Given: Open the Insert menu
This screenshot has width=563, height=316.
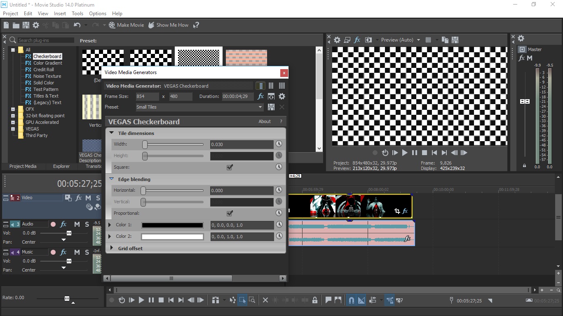Looking at the screenshot, I should (60, 14).
